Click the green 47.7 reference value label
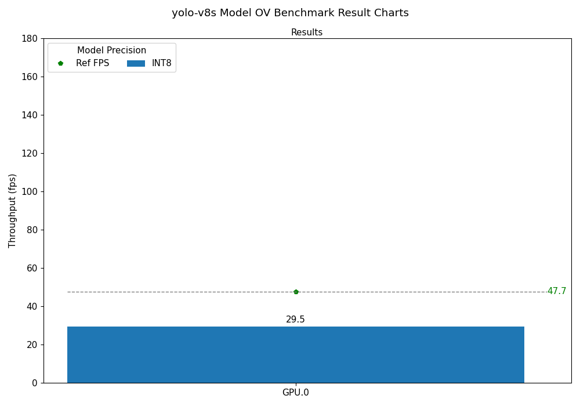Viewport: 580px width, 406px height. click(557, 291)
